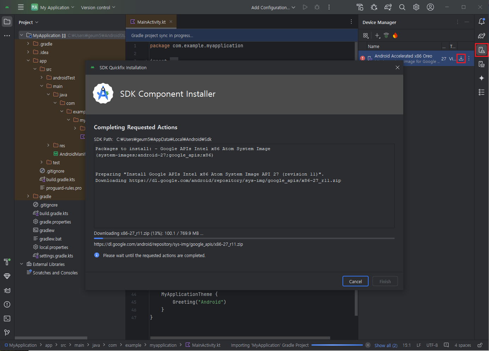Click Show all (2) background tasks
This screenshot has width=489, height=351.
(386, 345)
